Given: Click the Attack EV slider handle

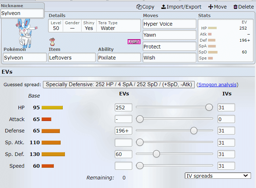Looking at the screenshot, I should point(140,119).
